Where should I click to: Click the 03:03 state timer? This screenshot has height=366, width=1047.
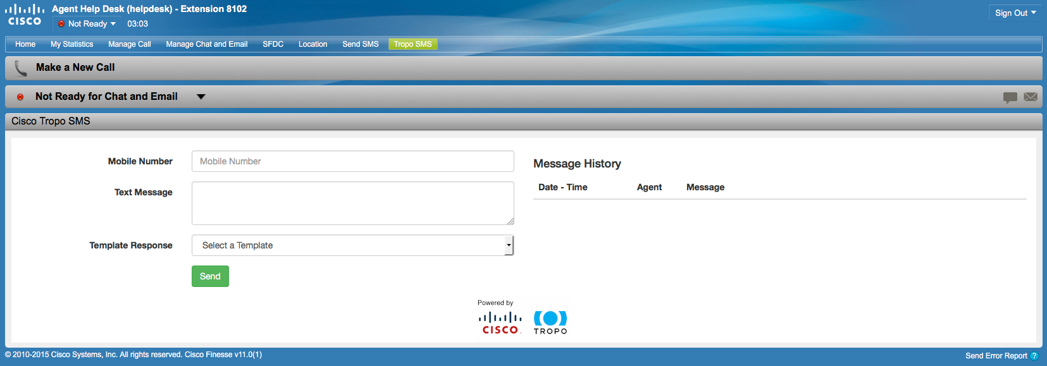(x=137, y=24)
